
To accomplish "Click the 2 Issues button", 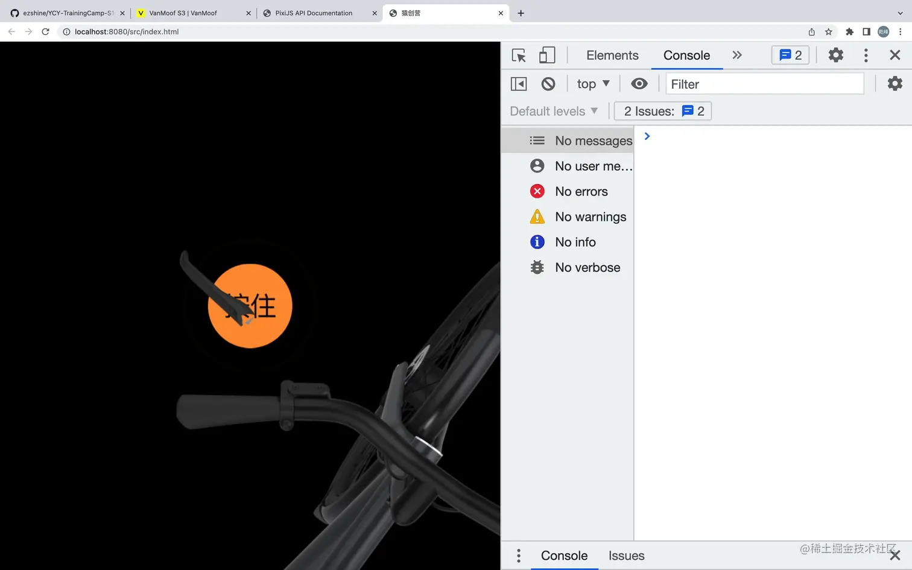I will tap(663, 111).
